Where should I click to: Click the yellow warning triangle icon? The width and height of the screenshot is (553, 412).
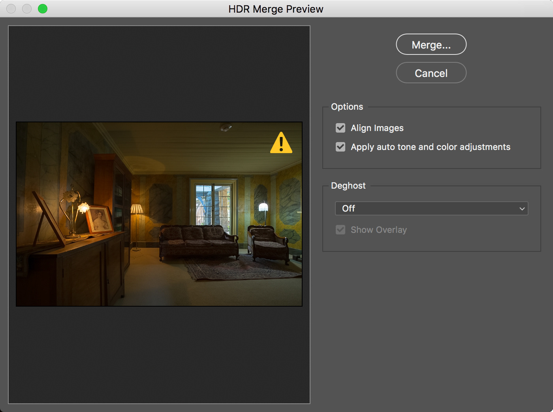pos(281,142)
